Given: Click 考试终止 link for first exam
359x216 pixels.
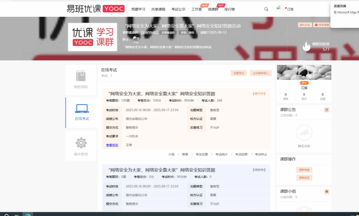Looking at the screenshot, I should click(x=261, y=154).
